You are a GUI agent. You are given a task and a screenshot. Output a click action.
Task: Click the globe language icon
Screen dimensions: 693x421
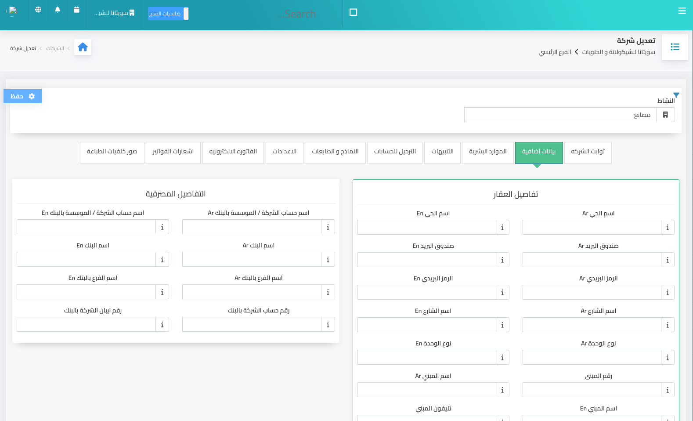[x=38, y=10]
